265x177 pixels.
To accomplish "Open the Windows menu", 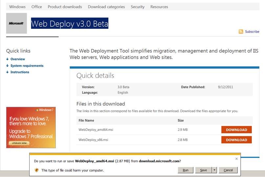I will coord(17,7).
